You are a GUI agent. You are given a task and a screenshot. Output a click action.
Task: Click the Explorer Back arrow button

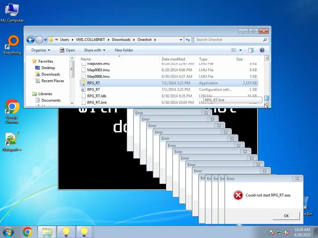[x=30, y=40]
